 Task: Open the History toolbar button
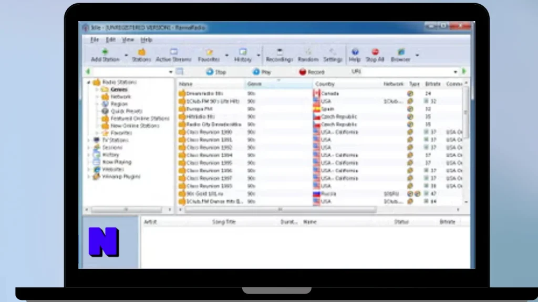(243, 55)
